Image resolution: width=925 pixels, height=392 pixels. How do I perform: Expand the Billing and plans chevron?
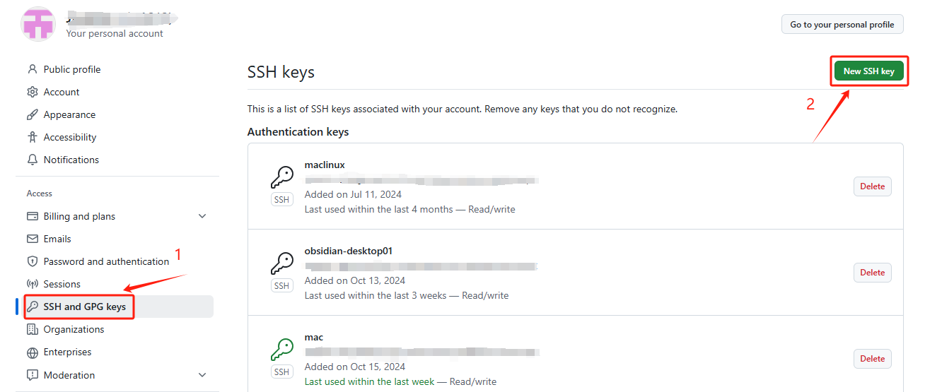coord(202,216)
